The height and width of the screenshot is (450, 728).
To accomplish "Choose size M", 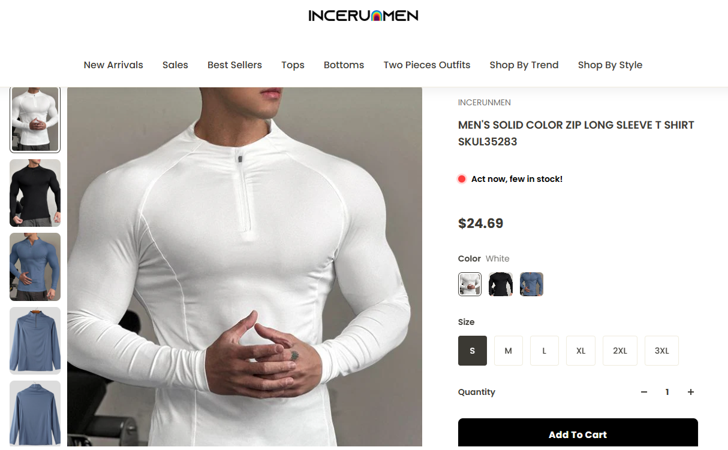I will [x=509, y=351].
